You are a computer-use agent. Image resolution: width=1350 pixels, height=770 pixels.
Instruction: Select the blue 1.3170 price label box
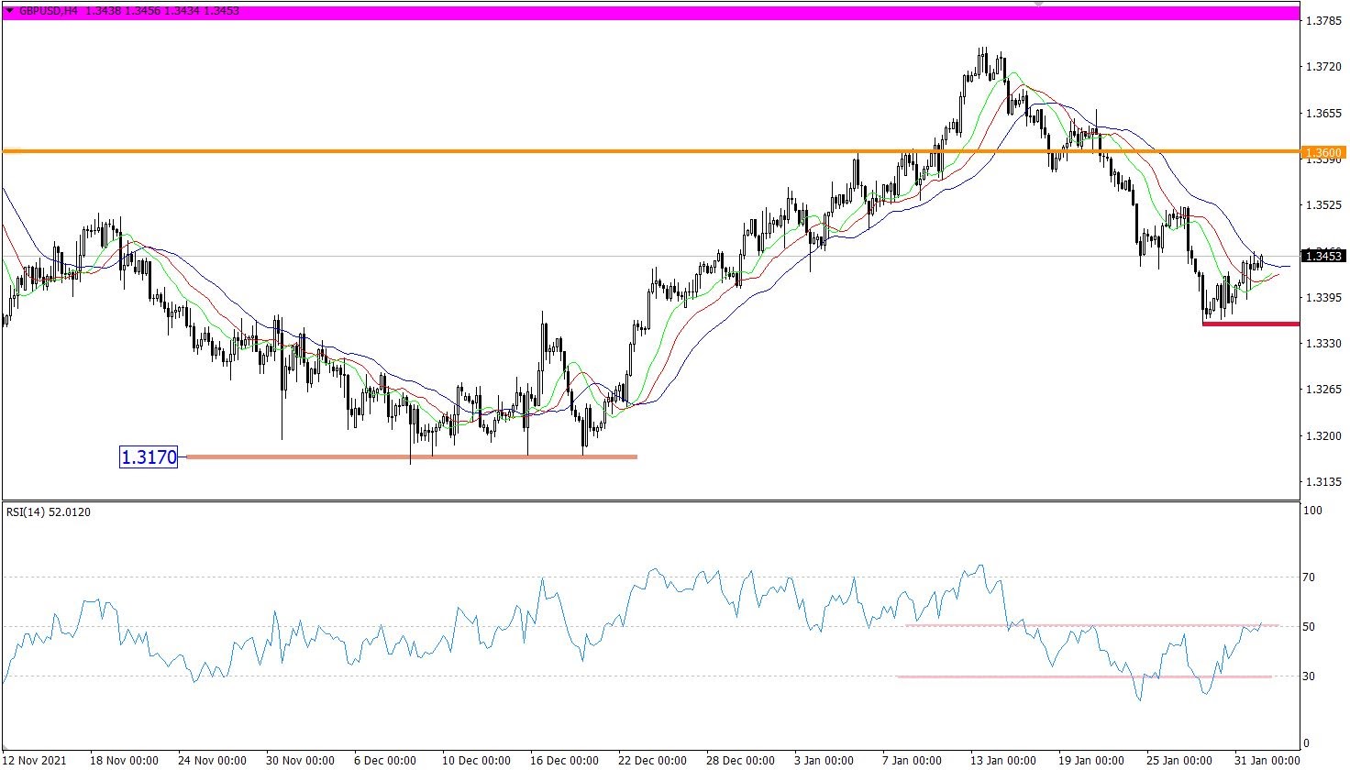pos(149,456)
